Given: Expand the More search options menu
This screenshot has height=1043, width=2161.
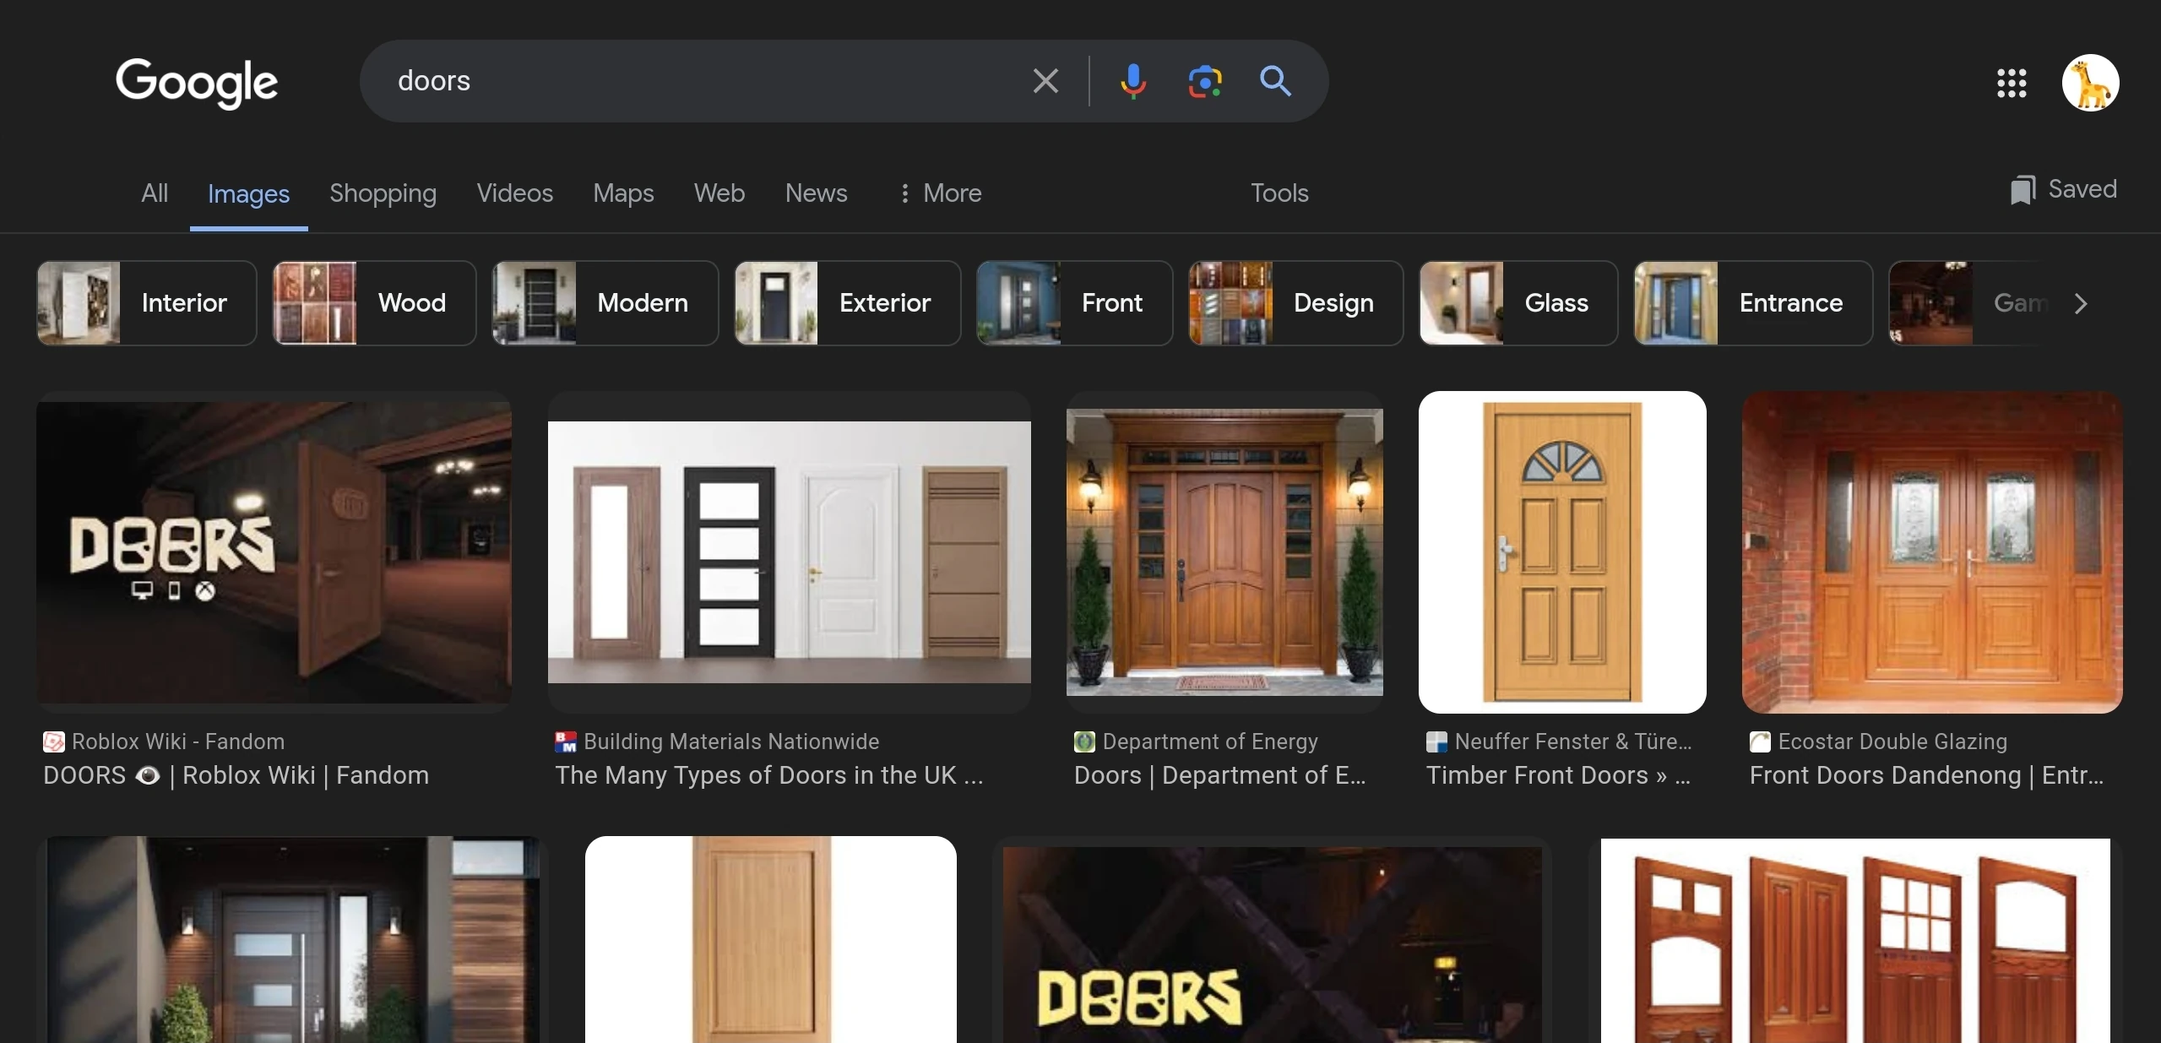Looking at the screenshot, I should tap(940, 193).
